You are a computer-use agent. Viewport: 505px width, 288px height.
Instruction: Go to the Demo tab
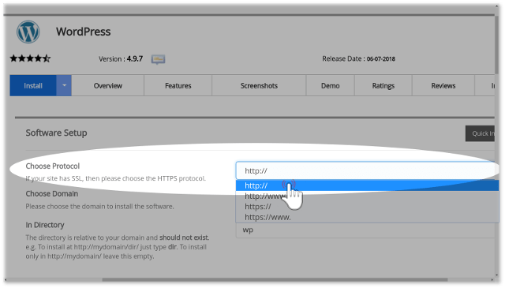pos(331,86)
